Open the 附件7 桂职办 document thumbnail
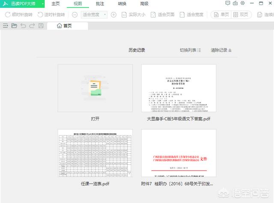This screenshot has width=274, height=203. click(179, 153)
